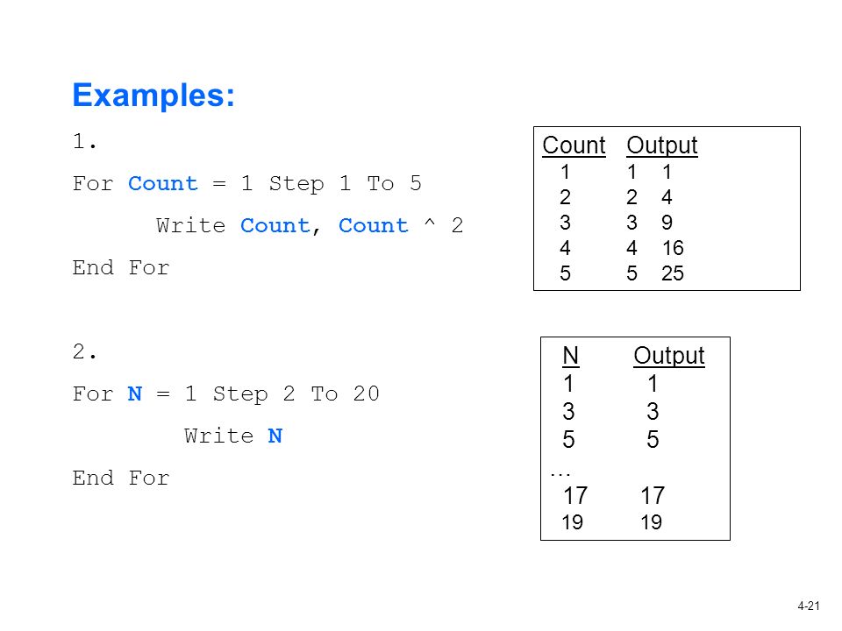This screenshot has width=842, height=631.
Task: Select the output value 9 in first table
Action: 667,222
